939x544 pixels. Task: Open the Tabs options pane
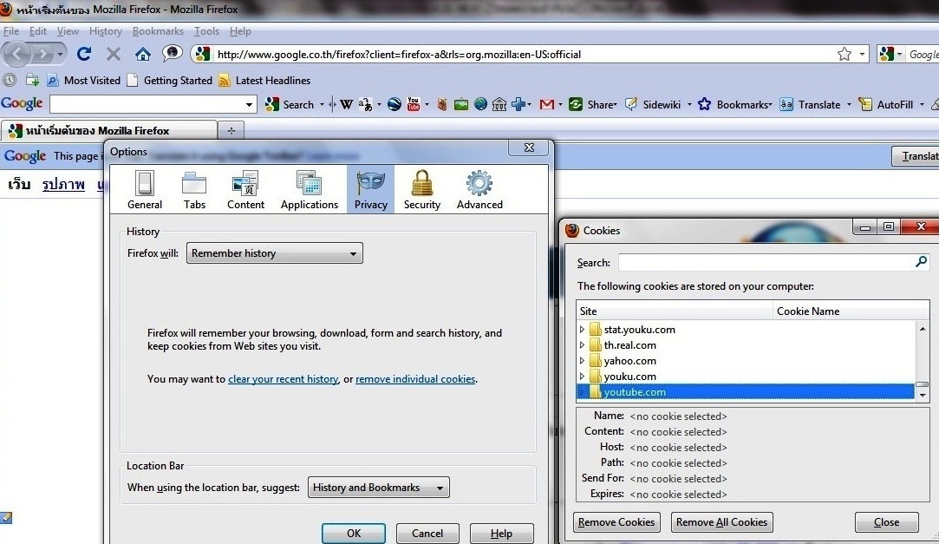pos(194,189)
